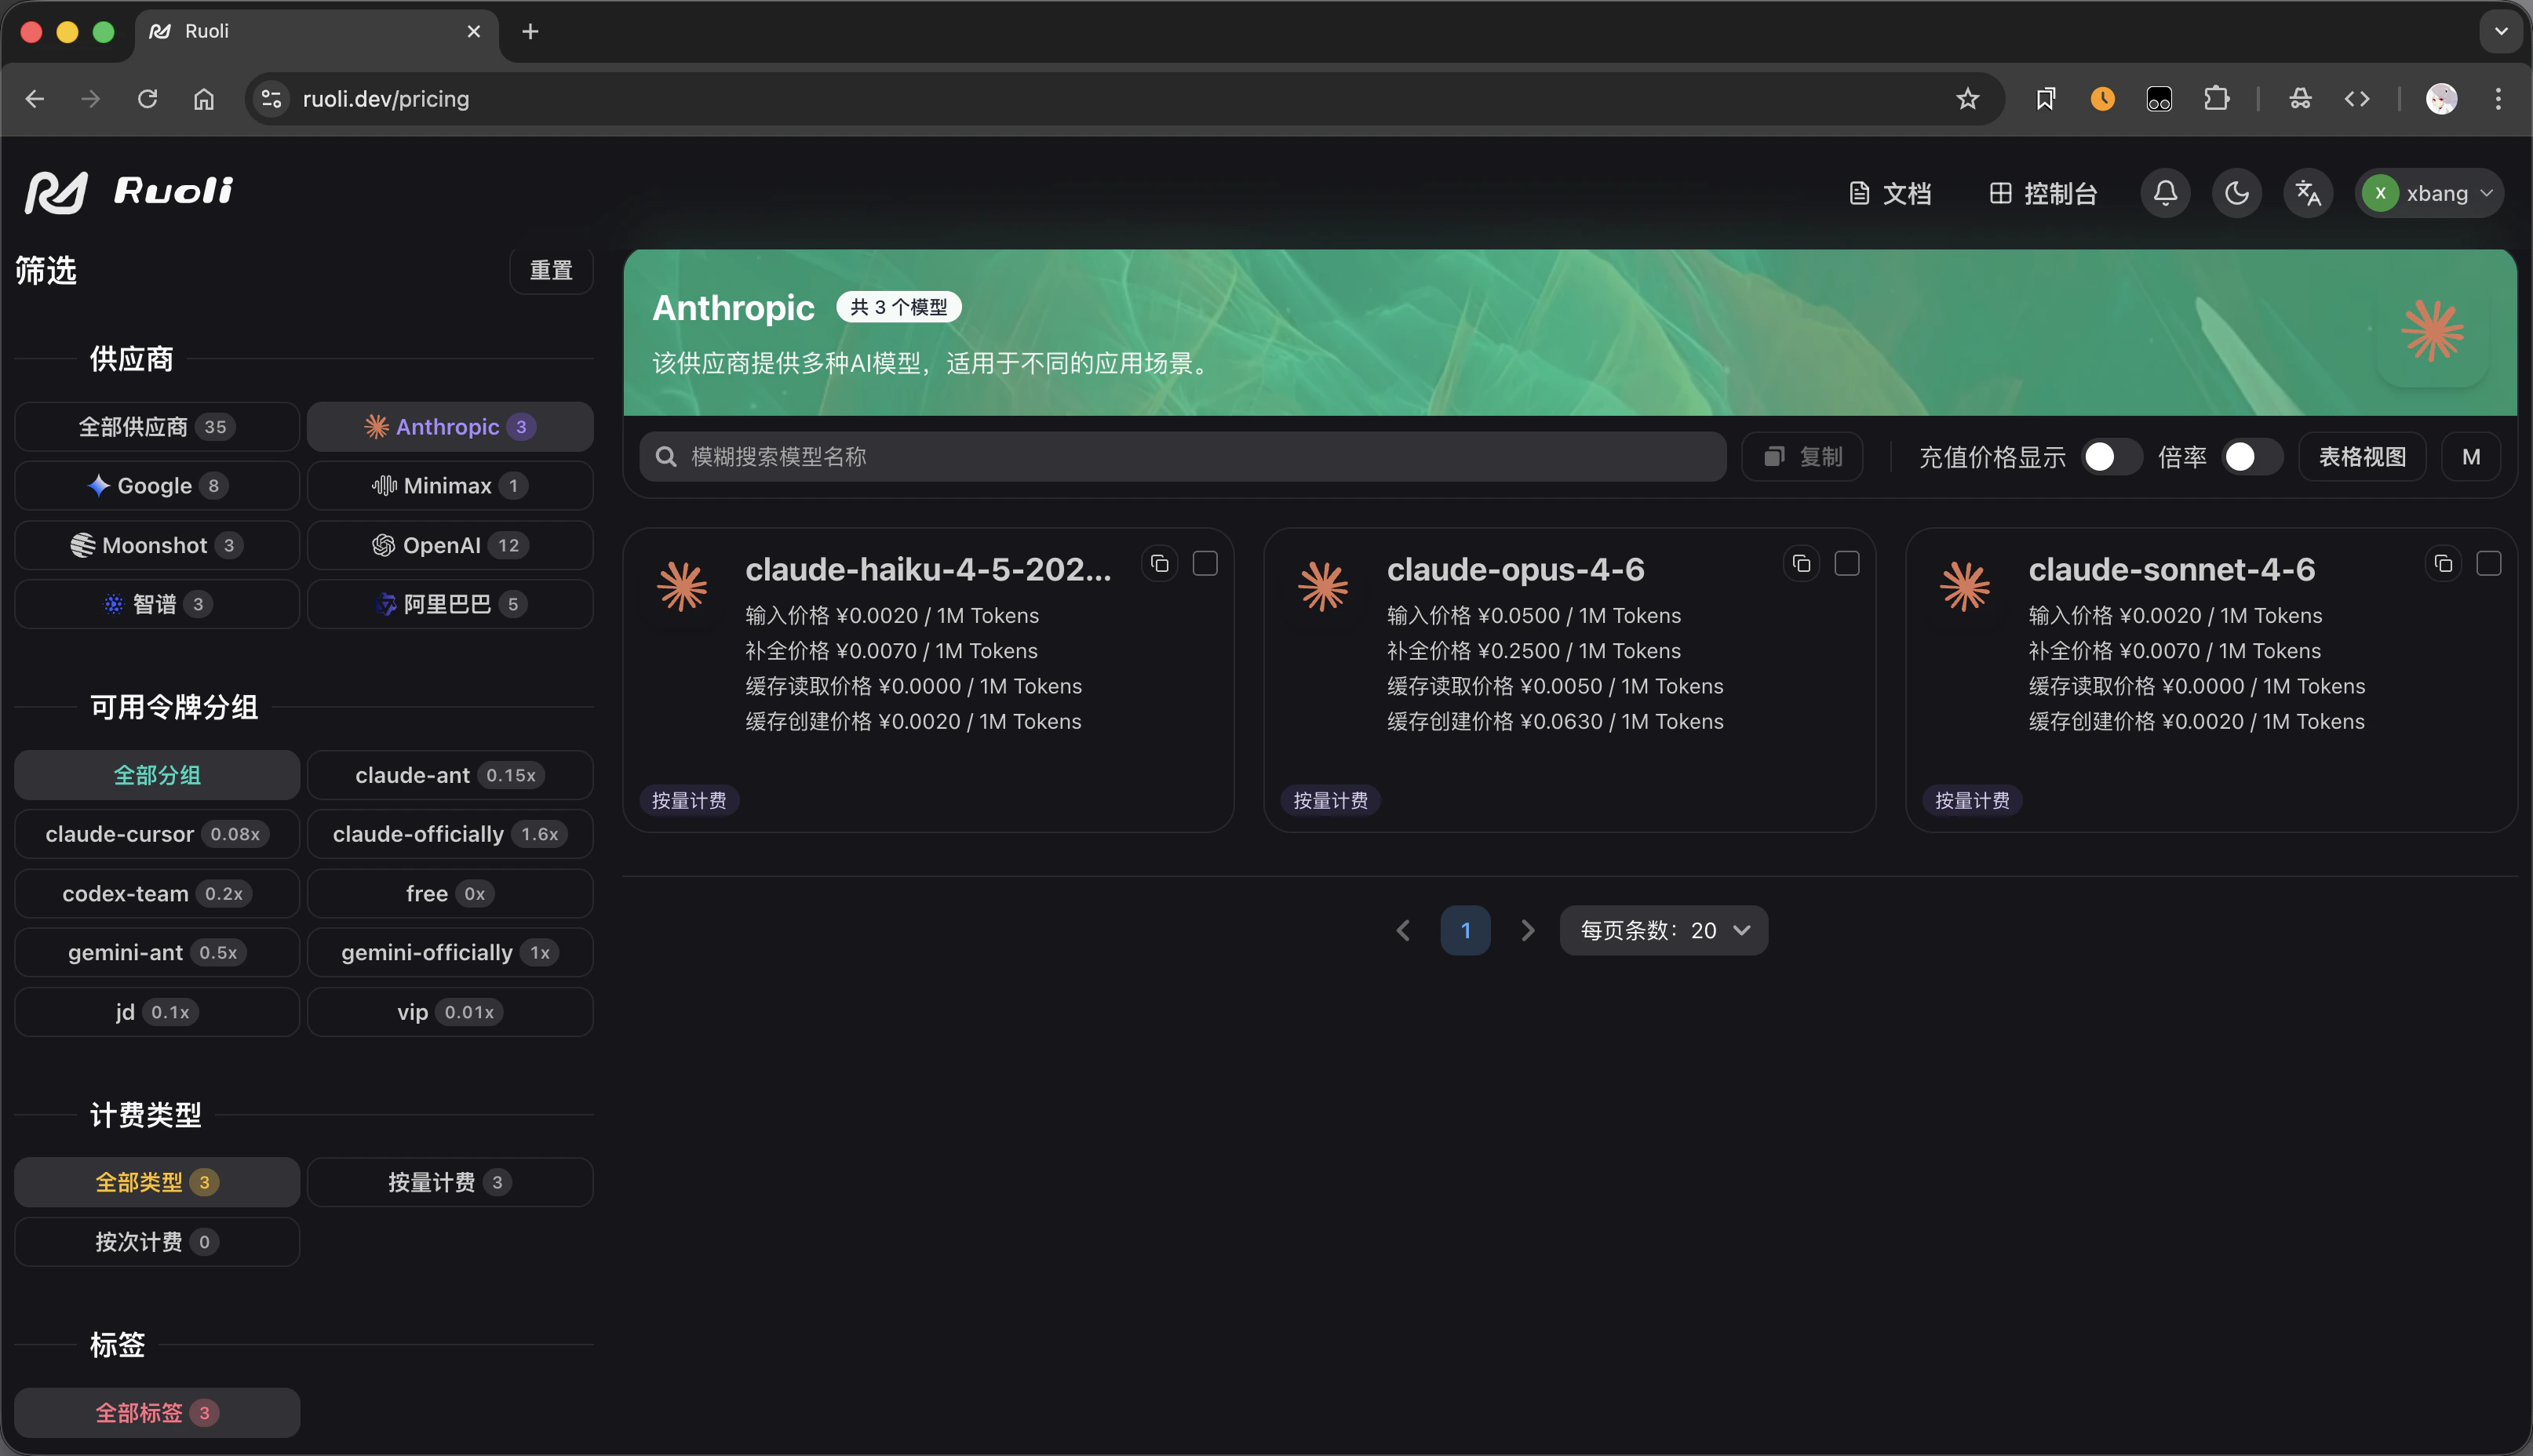The width and height of the screenshot is (2533, 1456).
Task: Select the claude-cursor 0.08x group
Action: (x=157, y=834)
